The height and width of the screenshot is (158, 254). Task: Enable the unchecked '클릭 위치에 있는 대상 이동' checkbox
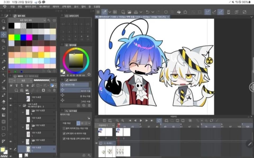[x=64, y=128]
